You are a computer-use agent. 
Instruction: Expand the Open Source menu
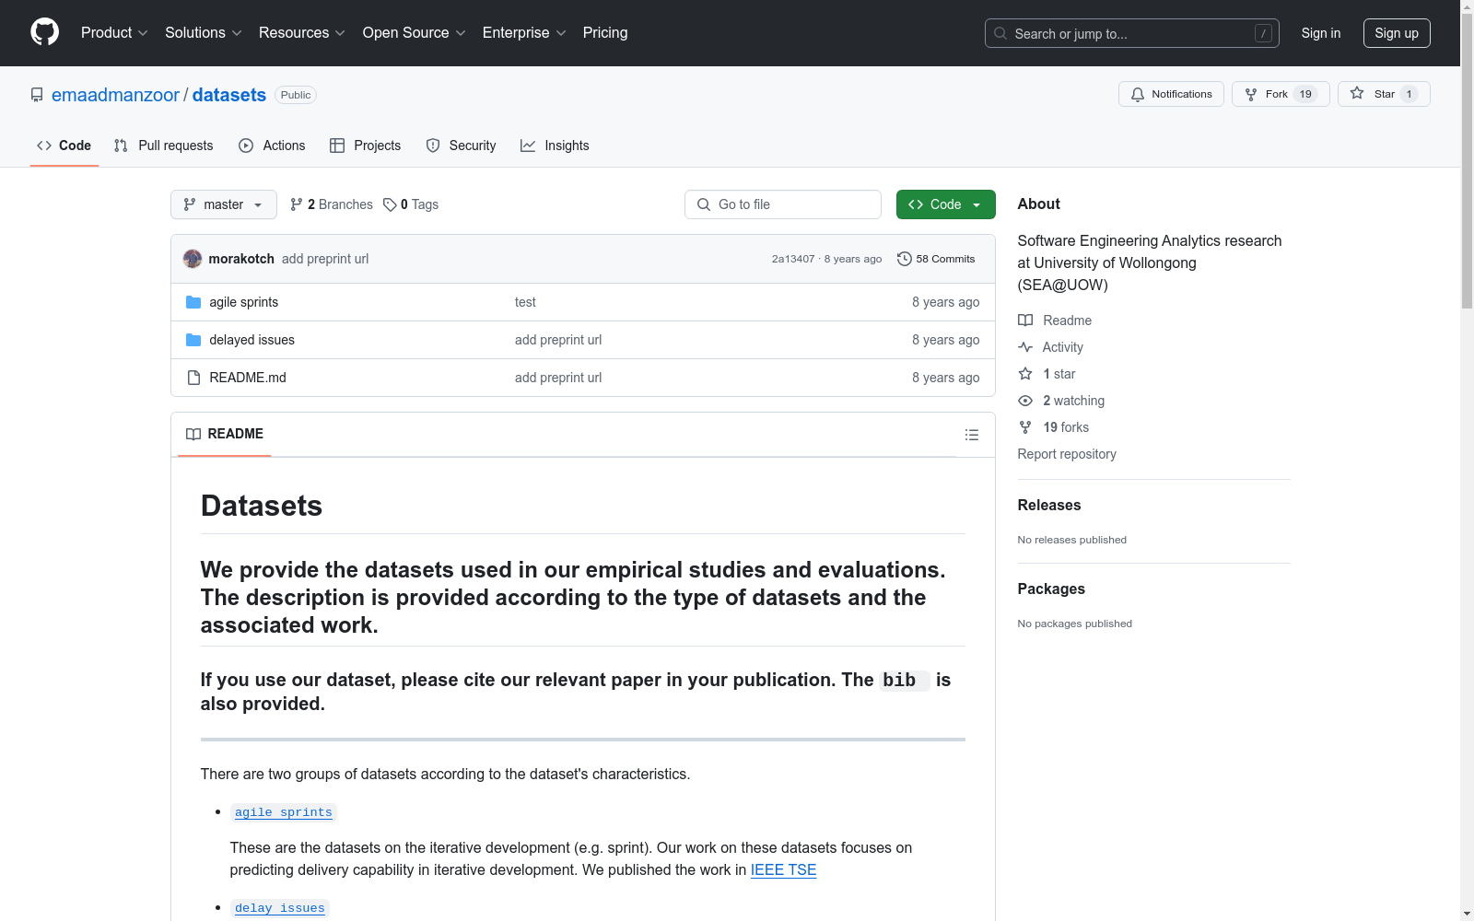pyautogui.click(x=415, y=33)
